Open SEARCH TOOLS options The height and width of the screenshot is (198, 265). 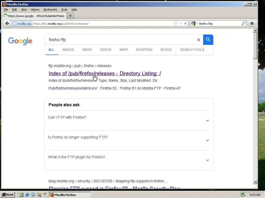[192, 50]
